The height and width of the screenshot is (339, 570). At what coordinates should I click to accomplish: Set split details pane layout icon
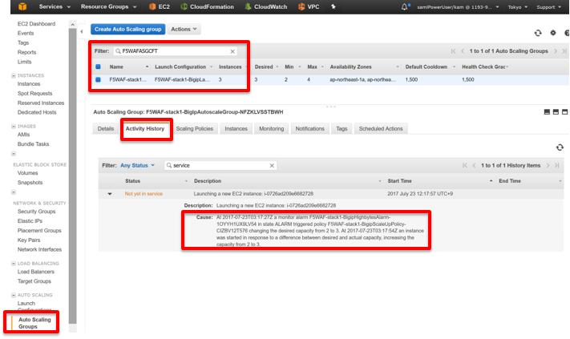tap(556, 112)
